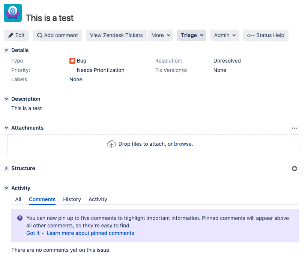Viewport: 308px width, 257px height.
Task: Expand the Structure section
Action: [x=6, y=168]
